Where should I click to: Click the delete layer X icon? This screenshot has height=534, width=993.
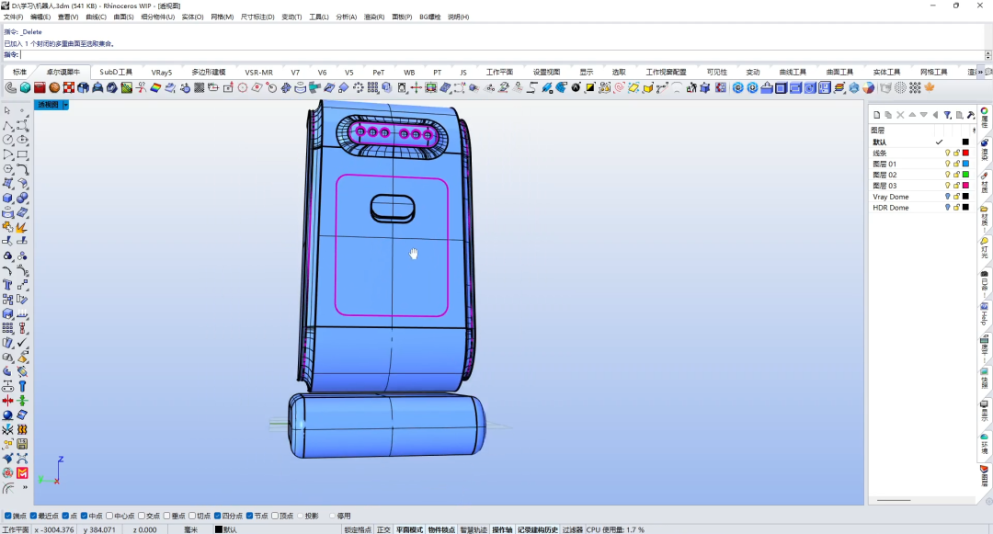click(x=900, y=115)
